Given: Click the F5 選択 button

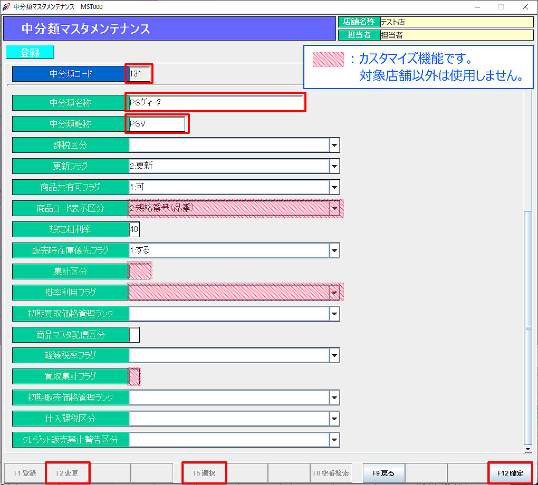Looking at the screenshot, I should point(204,473).
